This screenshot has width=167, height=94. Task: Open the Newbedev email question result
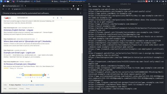pyautogui.click(x=27, y=41)
